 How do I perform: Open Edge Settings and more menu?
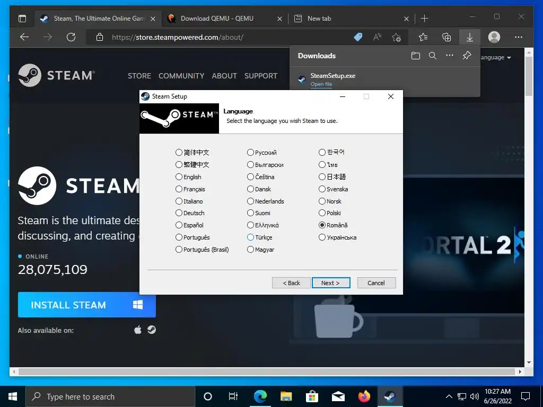pos(519,37)
